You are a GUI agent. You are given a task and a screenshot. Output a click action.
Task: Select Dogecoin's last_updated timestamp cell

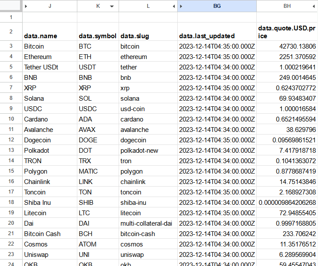[x=217, y=140]
